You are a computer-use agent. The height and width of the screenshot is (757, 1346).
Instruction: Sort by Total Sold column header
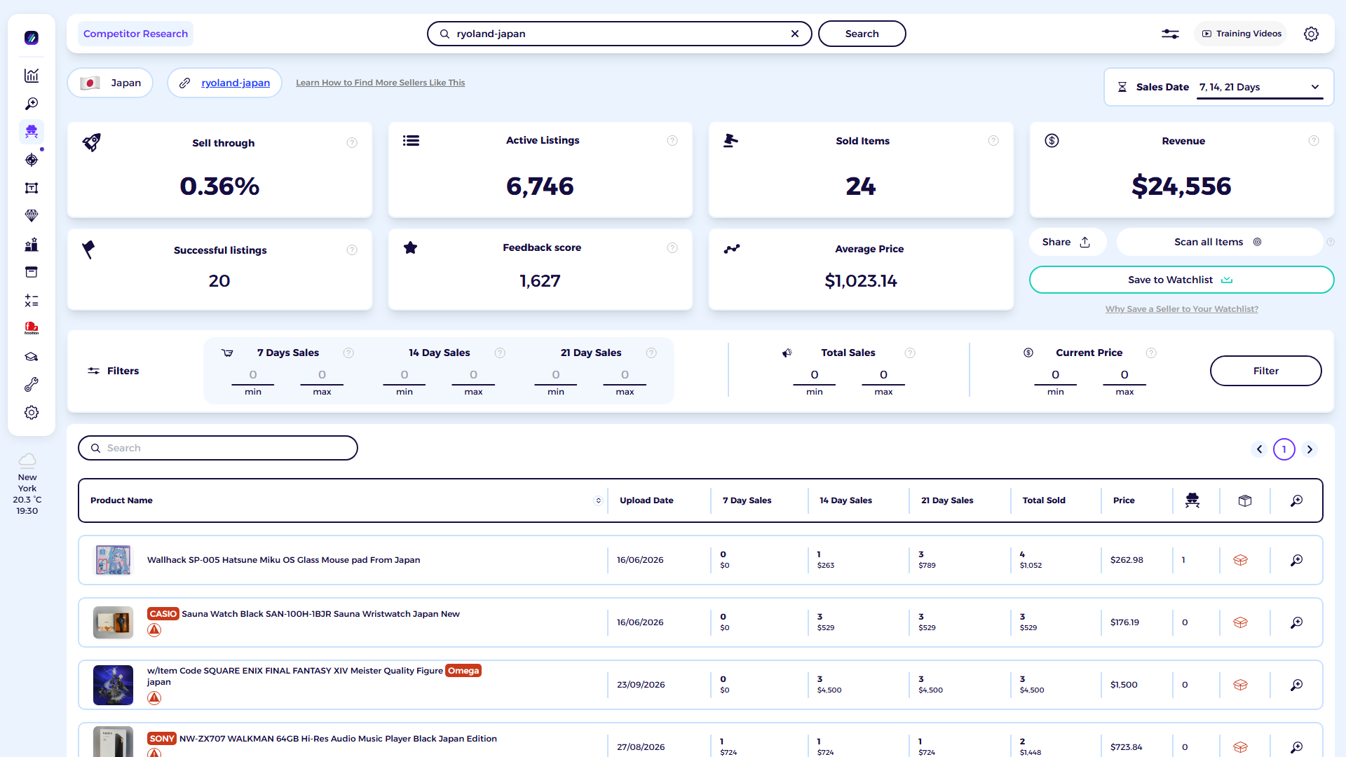coord(1044,500)
